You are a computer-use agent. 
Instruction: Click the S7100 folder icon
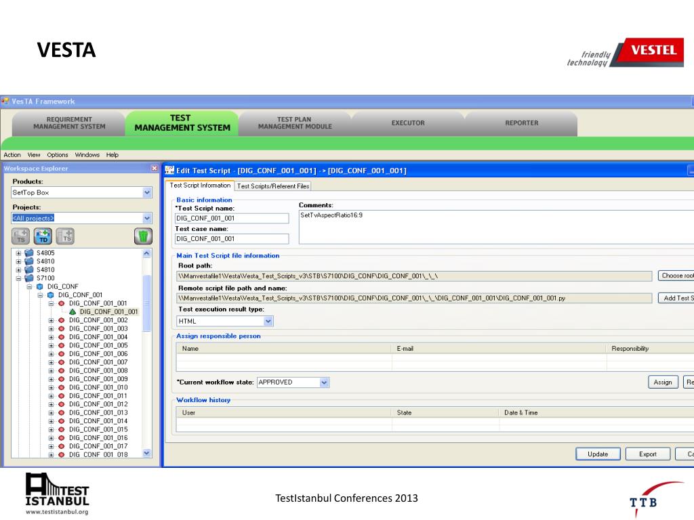tap(29, 278)
